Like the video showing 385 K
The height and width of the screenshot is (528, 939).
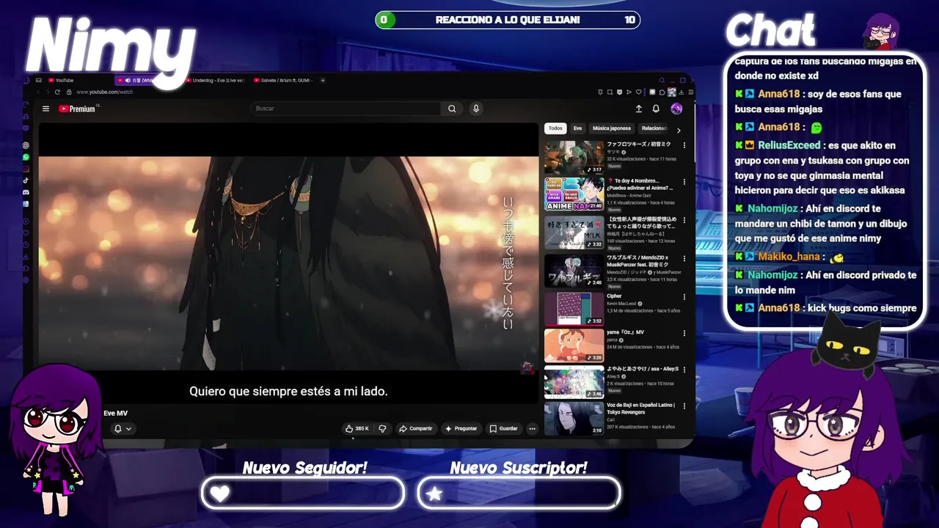pyautogui.click(x=357, y=428)
